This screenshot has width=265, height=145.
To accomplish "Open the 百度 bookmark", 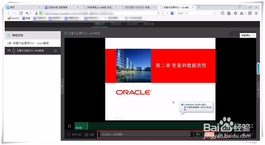I will point(26,18).
